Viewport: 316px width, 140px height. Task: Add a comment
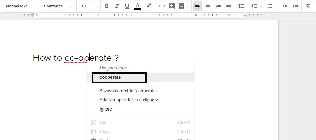172,6
